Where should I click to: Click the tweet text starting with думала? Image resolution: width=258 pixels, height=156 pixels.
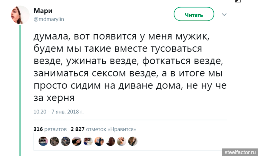pos(130,67)
